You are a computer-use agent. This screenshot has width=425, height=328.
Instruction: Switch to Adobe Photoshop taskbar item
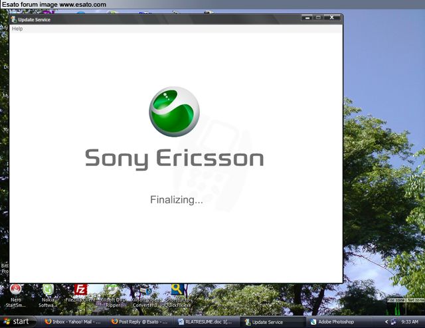coord(339,322)
